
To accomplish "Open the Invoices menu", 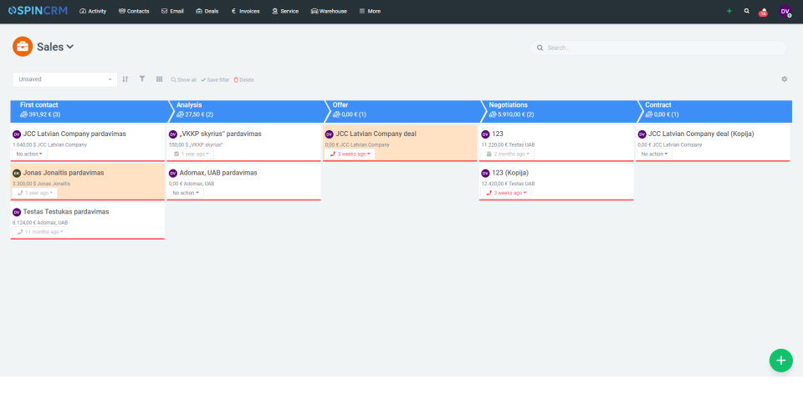I will click(x=245, y=11).
